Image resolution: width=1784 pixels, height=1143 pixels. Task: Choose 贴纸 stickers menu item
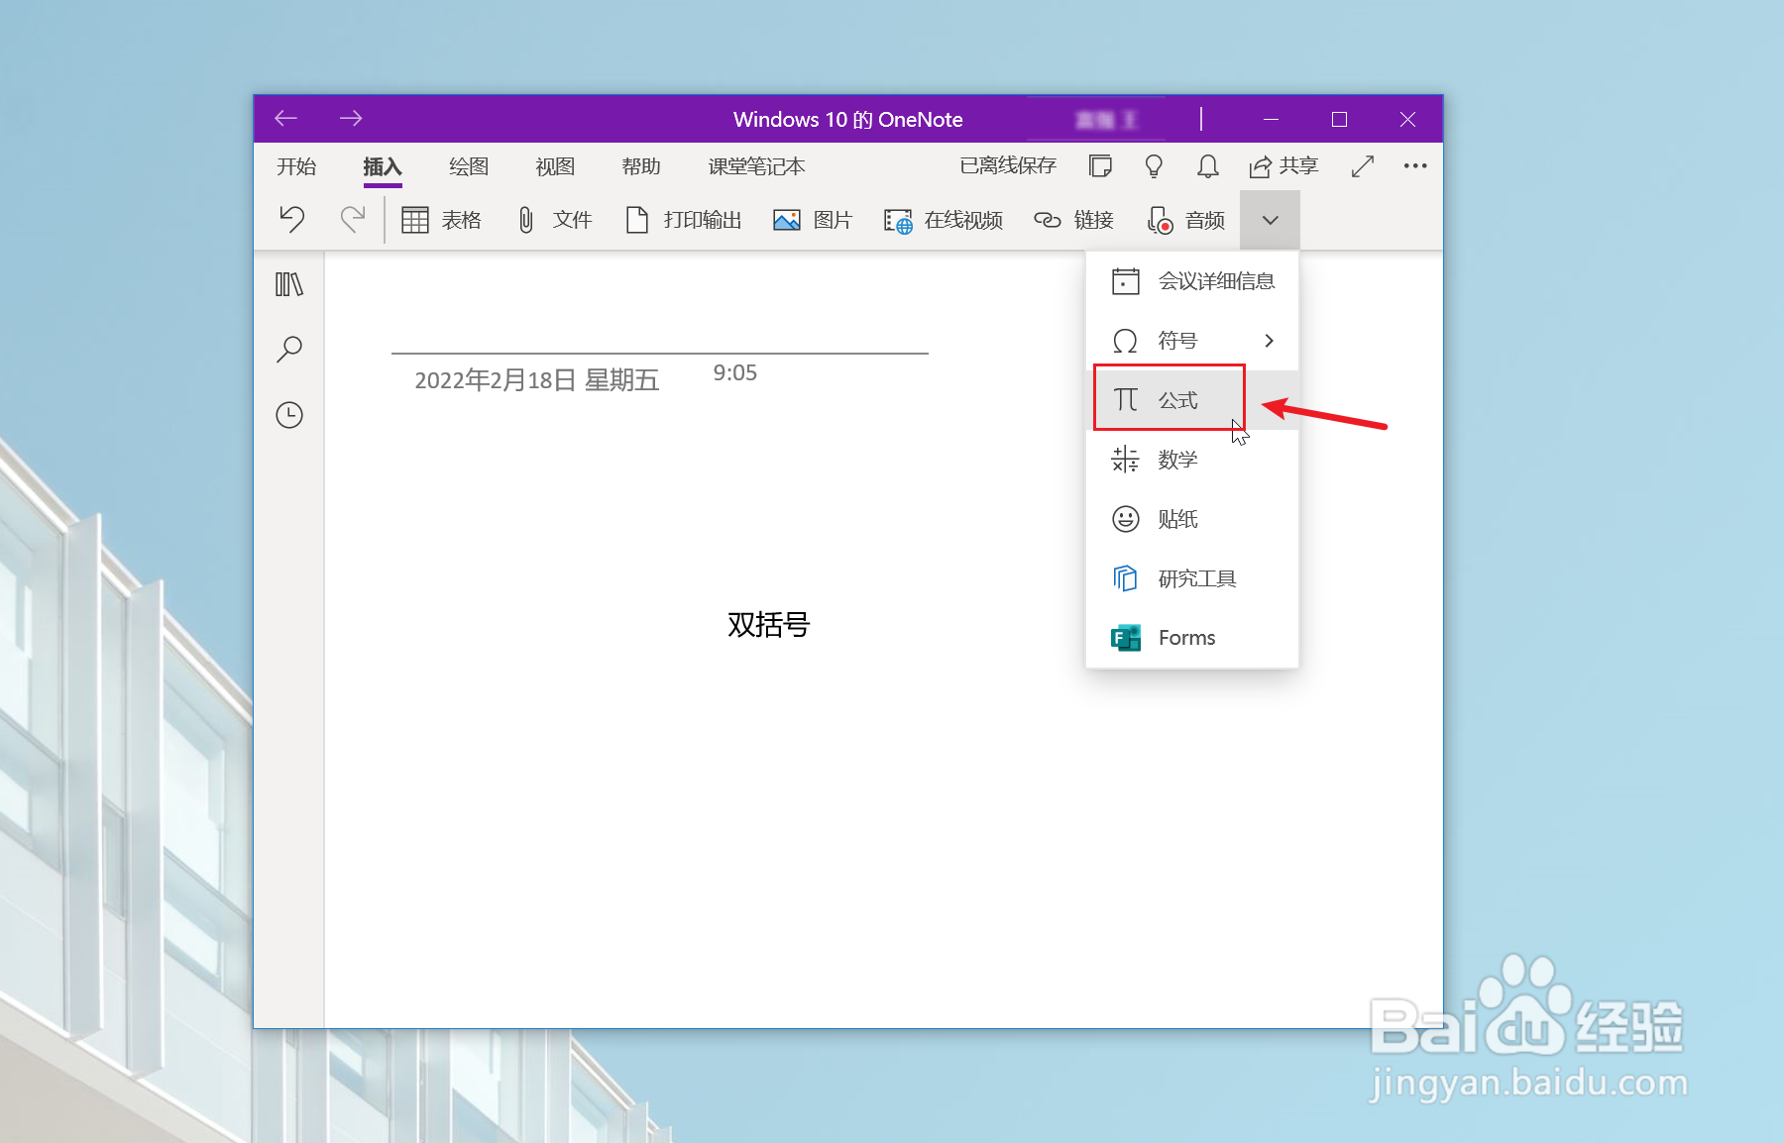coord(1192,519)
